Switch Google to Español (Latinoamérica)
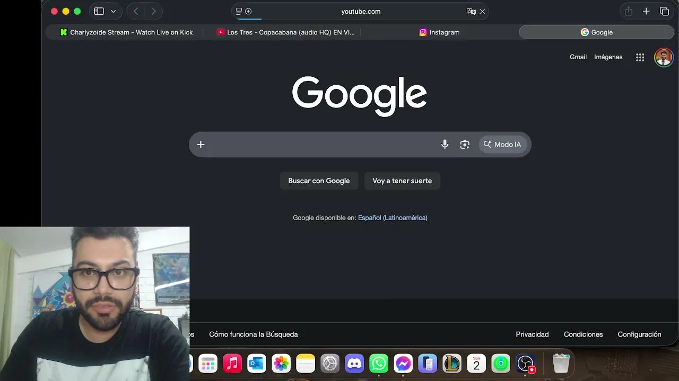The image size is (679, 381). [393, 217]
